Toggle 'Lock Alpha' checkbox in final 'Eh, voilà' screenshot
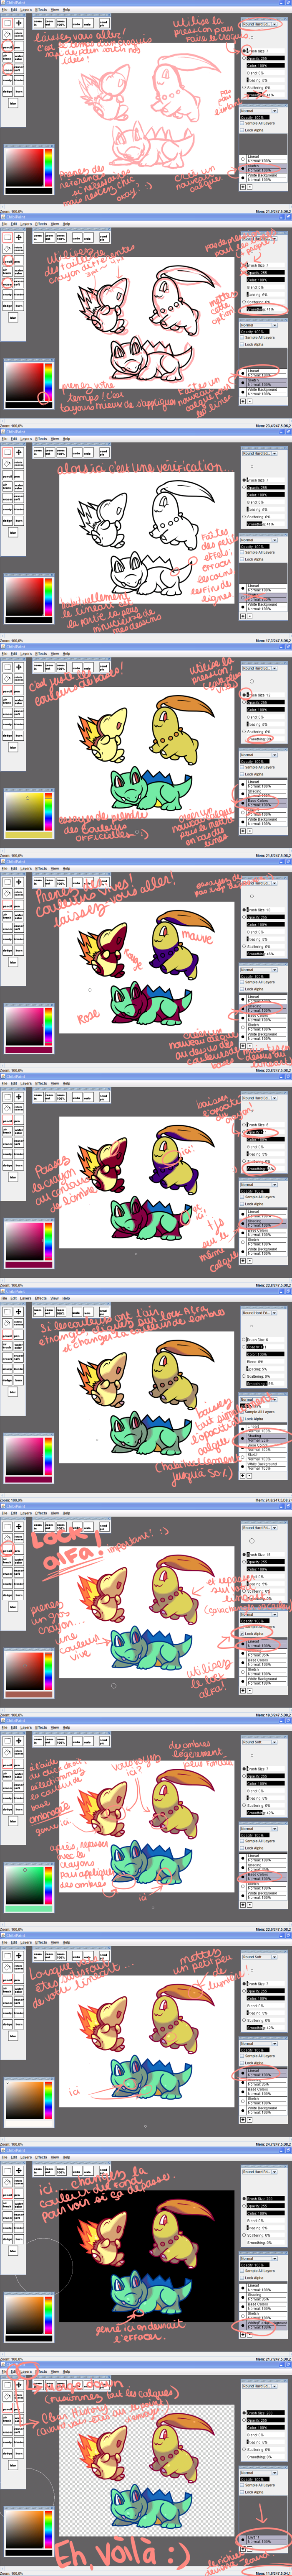 242,2492
